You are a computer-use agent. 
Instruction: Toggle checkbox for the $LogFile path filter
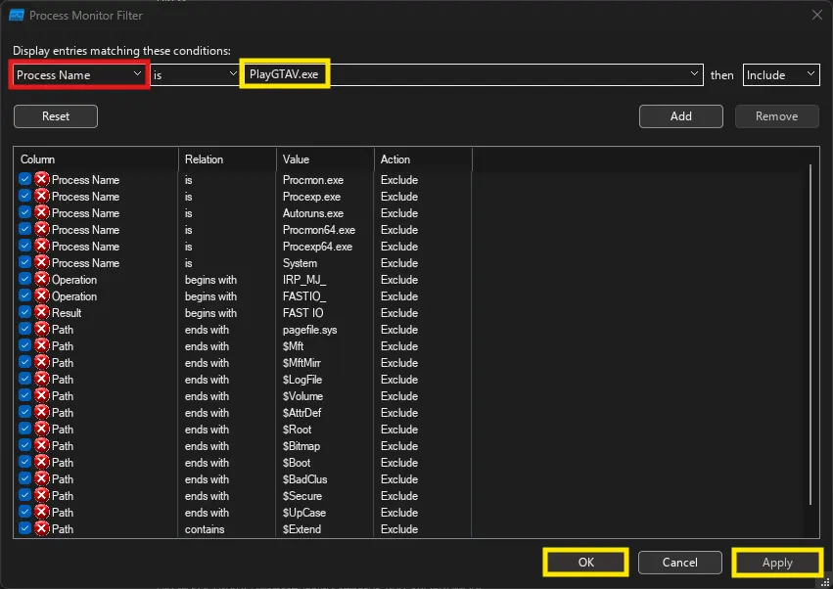(x=24, y=378)
